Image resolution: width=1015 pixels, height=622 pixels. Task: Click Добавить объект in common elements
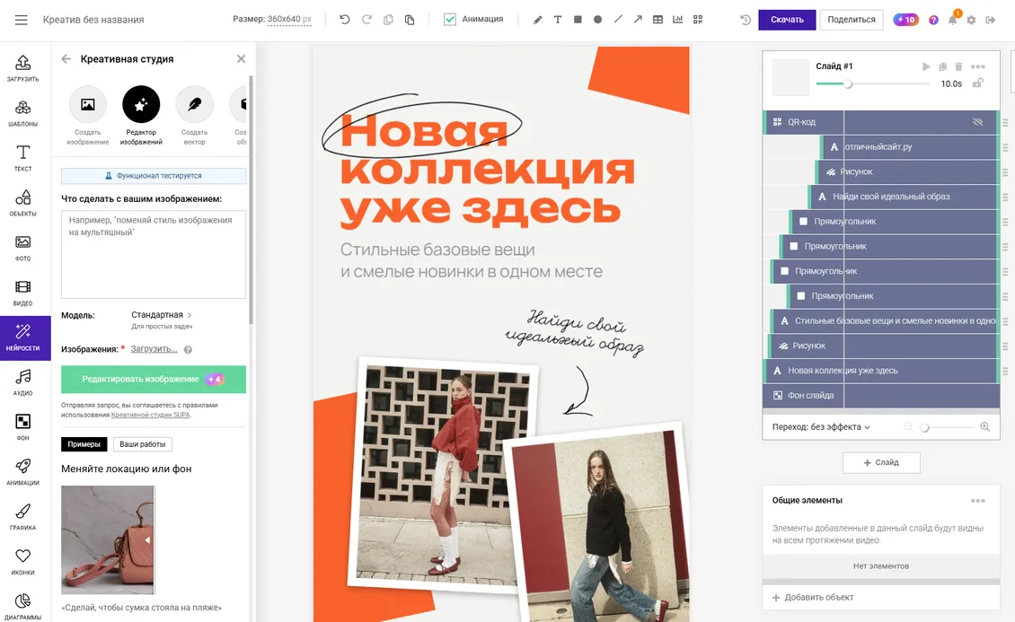(x=812, y=598)
